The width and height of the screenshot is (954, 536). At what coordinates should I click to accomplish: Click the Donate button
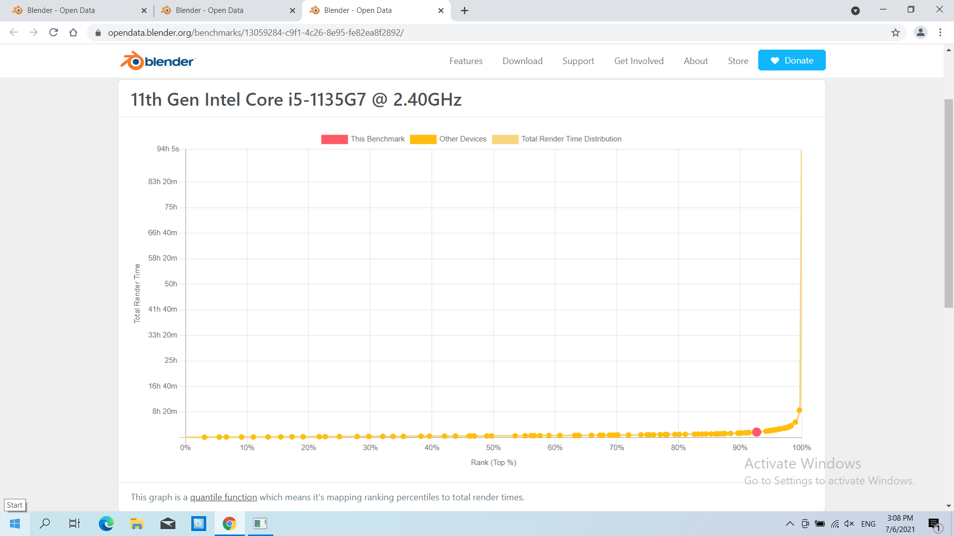[x=792, y=60]
